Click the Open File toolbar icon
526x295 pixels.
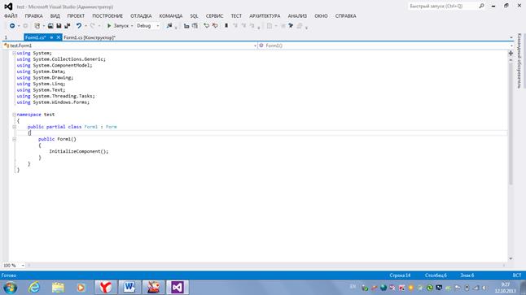click(x=50, y=26)
